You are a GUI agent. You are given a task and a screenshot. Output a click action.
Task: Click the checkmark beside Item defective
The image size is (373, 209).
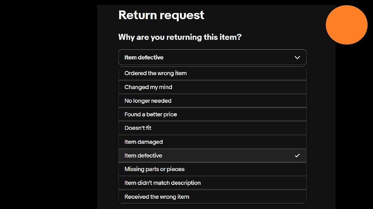[297, 156]
